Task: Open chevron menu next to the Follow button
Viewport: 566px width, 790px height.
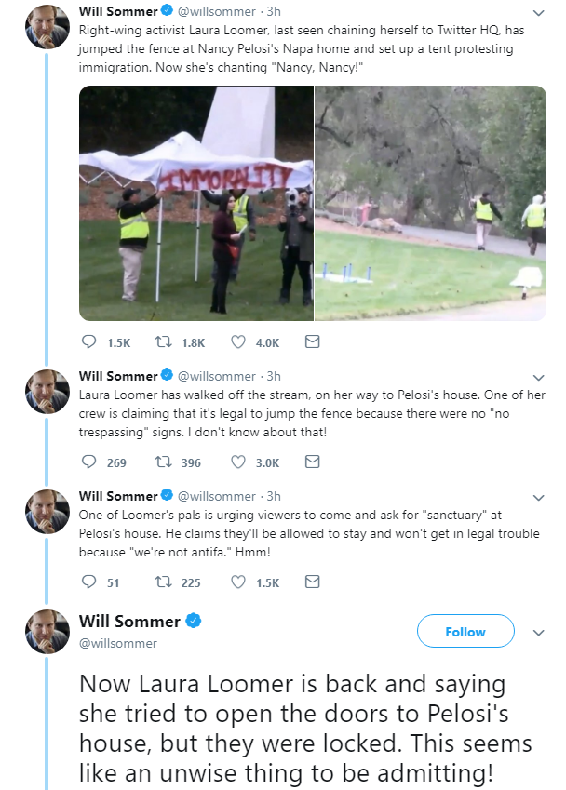Action: tap(538, 633)
